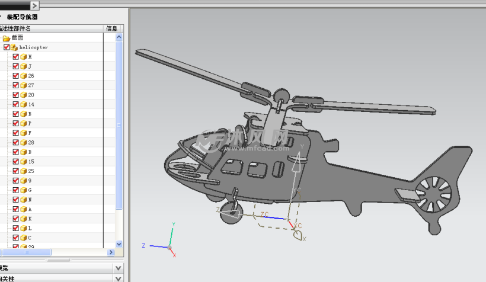Click the 装配导航器 panel title
This screenshot has width=486, height=282.
(23, 17)
